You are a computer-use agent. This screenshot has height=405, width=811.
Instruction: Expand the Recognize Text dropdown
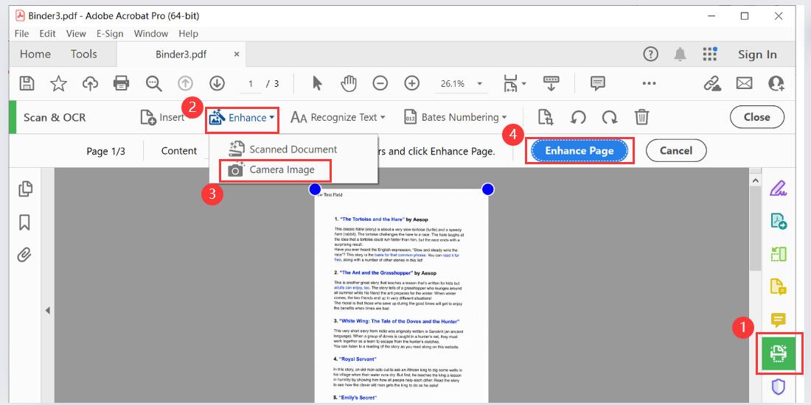[338, 117]
